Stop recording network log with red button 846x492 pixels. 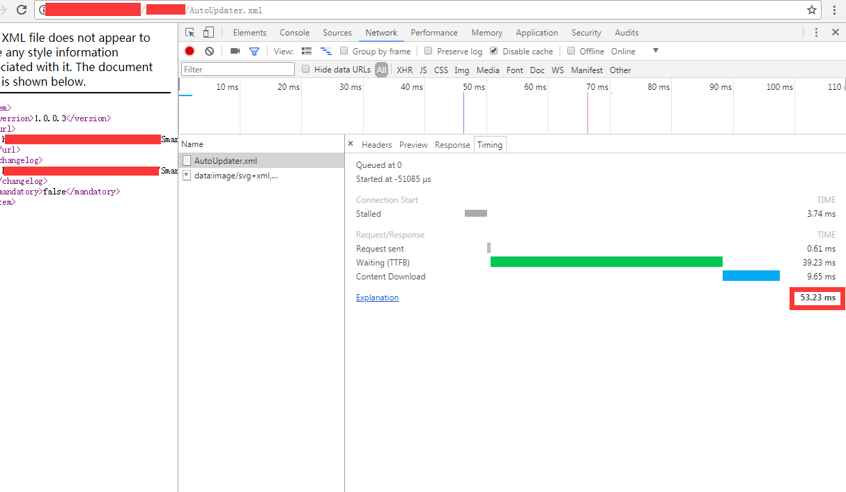point(190,51)
